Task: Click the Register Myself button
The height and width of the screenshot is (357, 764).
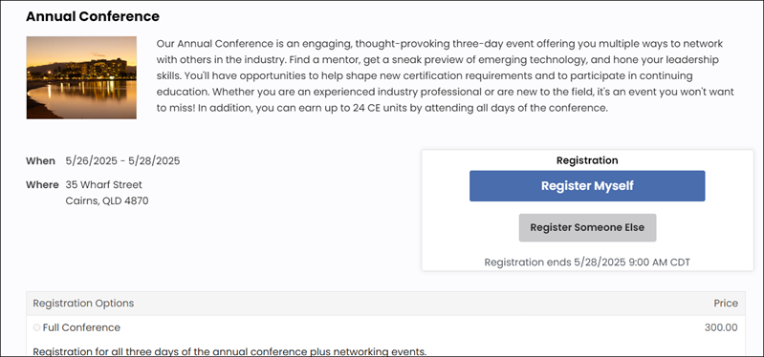Action: (x=587, y=186)
